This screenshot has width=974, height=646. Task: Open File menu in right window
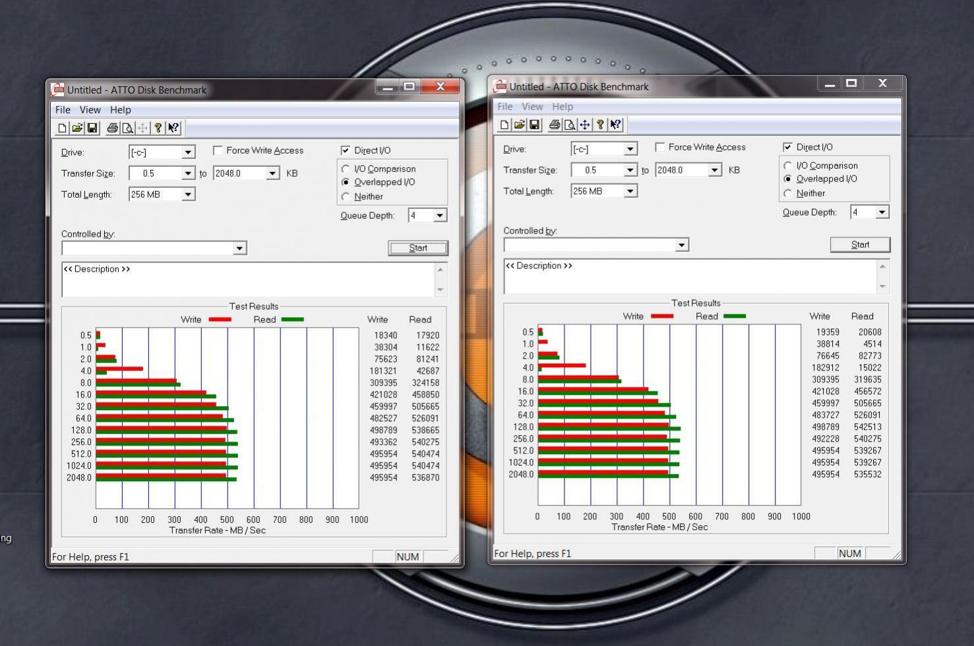505,107
